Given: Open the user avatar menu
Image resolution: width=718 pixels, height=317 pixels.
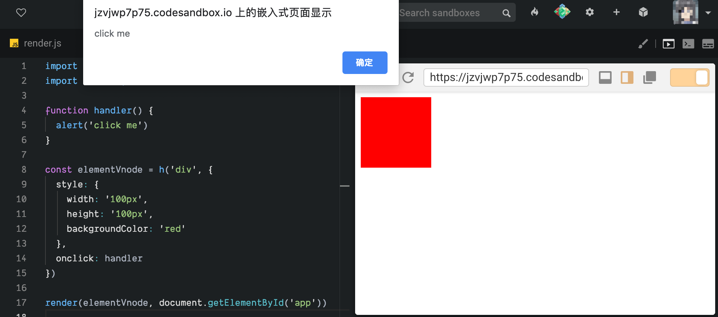Looking at the screenshot, I should [x=685, y=12].
